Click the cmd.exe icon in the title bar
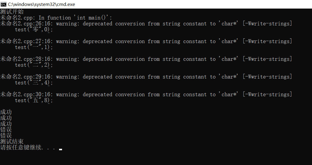312x165 pixels. coord(4,4)
